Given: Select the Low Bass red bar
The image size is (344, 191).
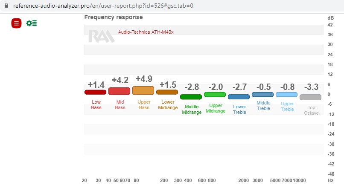Looking at the screenshot, I should (x=96, y=92).
